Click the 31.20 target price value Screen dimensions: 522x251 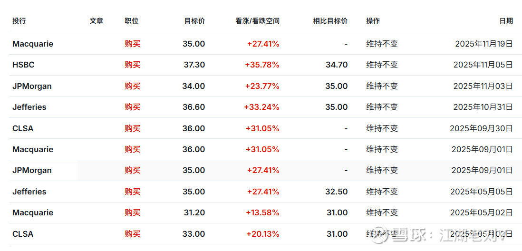point(194,212)
